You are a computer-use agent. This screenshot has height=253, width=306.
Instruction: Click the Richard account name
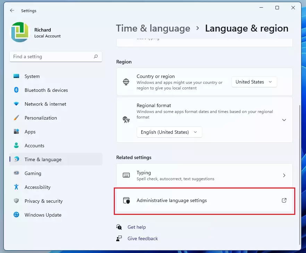pyautogui.click(x=43, y=30)
